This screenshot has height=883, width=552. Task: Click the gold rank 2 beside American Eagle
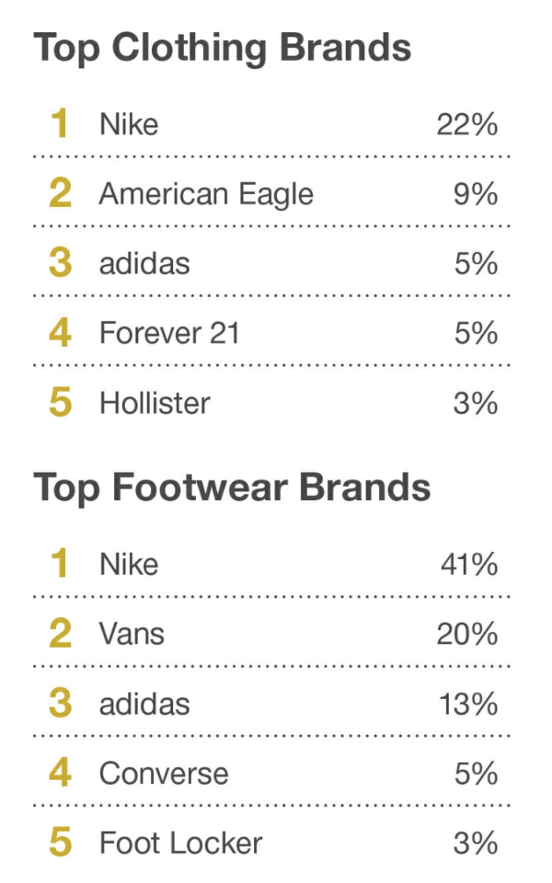(x=60, y=194)
